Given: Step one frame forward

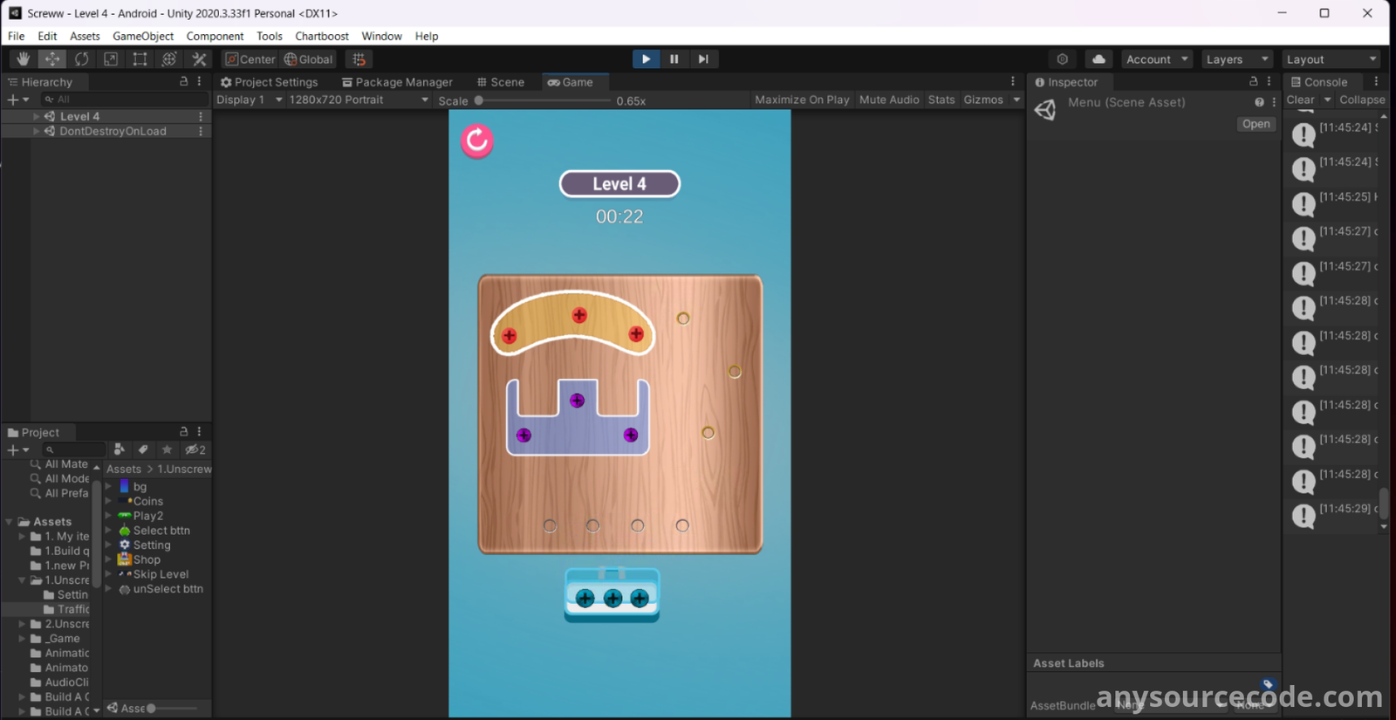Looking at the screenshot, I should (x=702, y=59).
